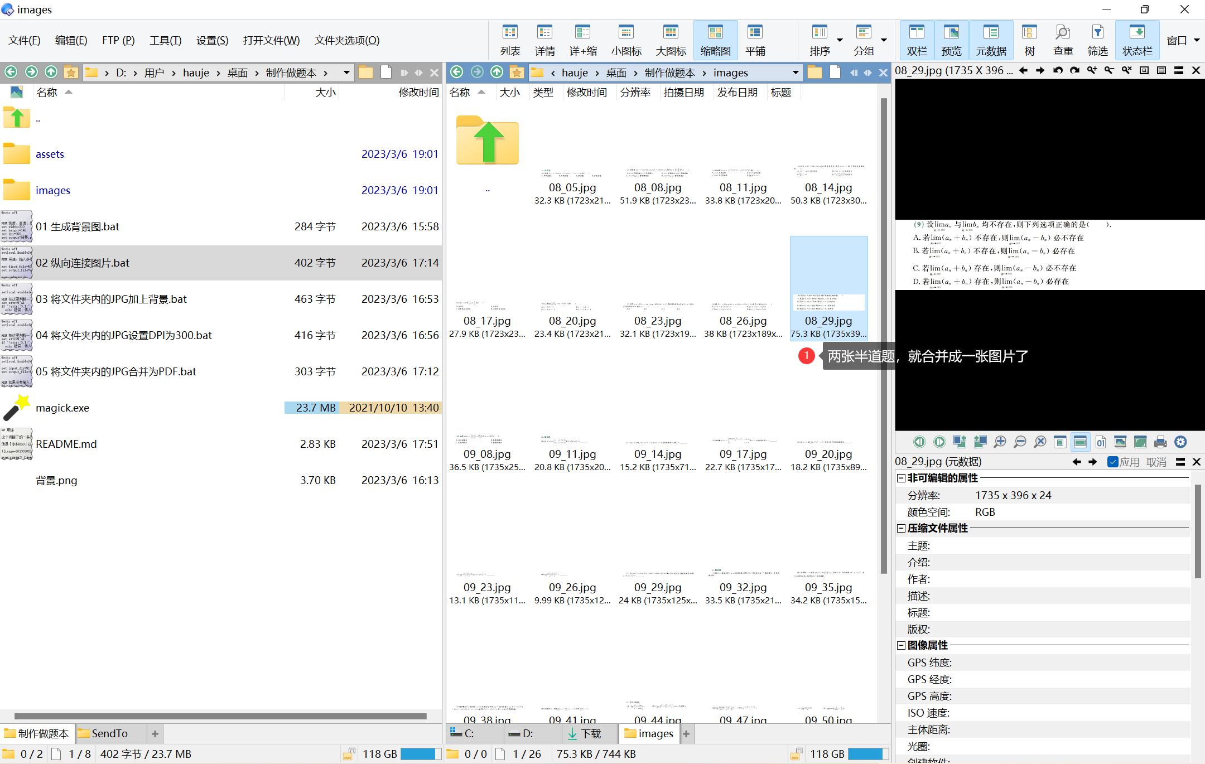Expand right pane address path dropdown
The width and height of the screenshot is (1205, 764).
point(796,72)
